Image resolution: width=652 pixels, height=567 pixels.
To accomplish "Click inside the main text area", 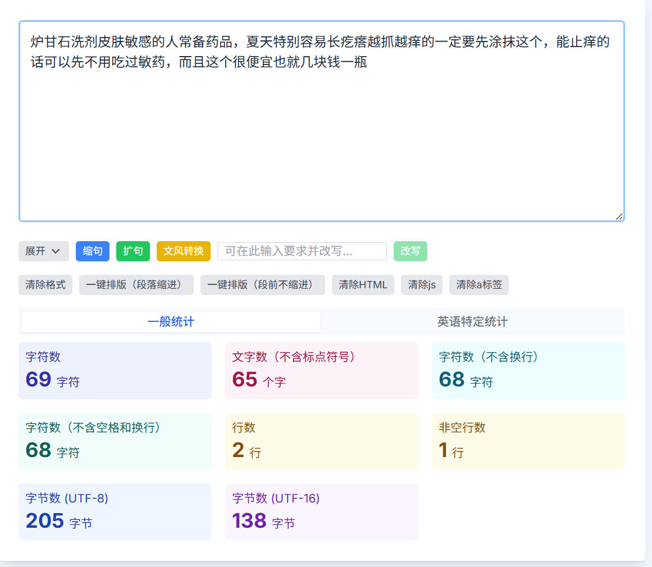I will pyautogui.click(x=322, y=121).
